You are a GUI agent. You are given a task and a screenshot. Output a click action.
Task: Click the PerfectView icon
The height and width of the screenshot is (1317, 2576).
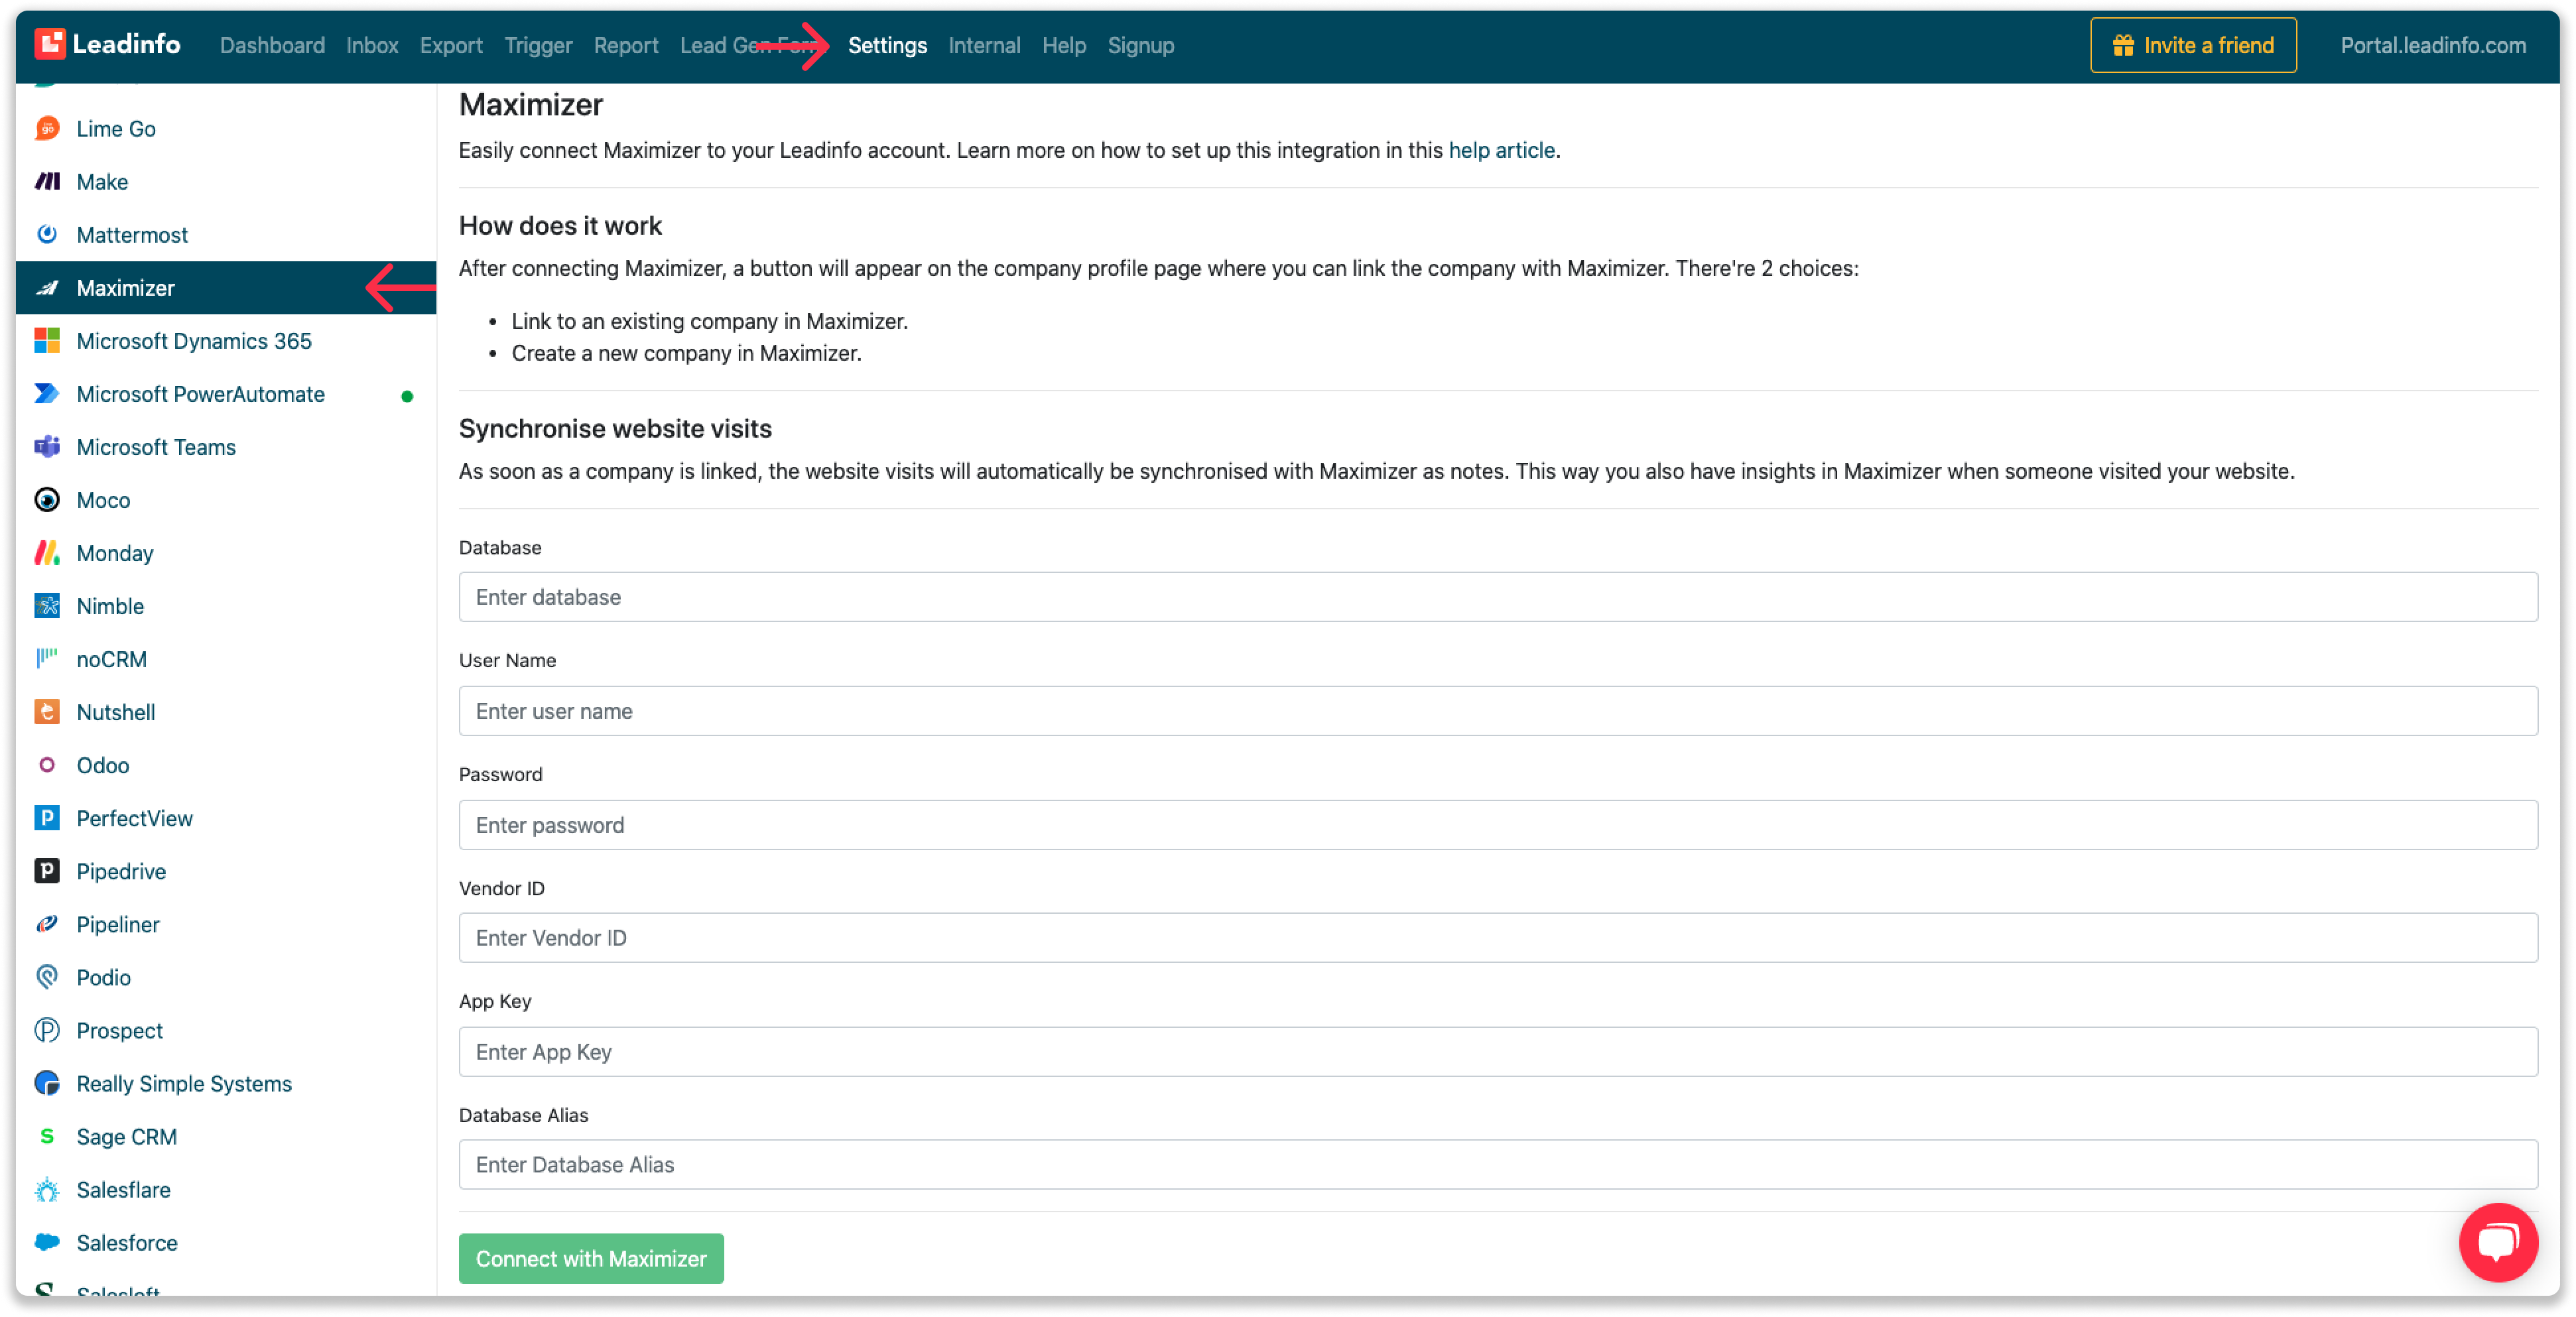point(47,818)
